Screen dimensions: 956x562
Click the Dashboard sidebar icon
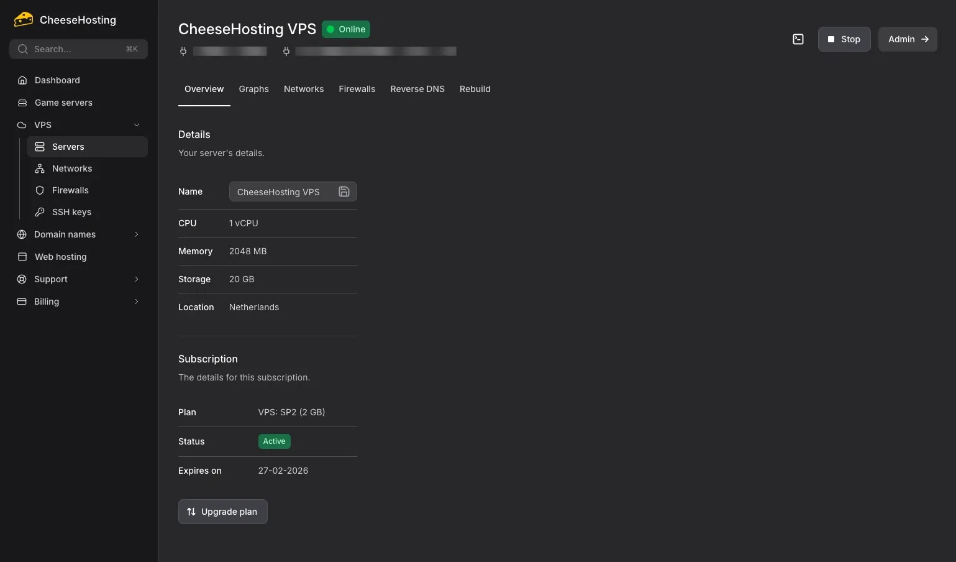point(22,80)
